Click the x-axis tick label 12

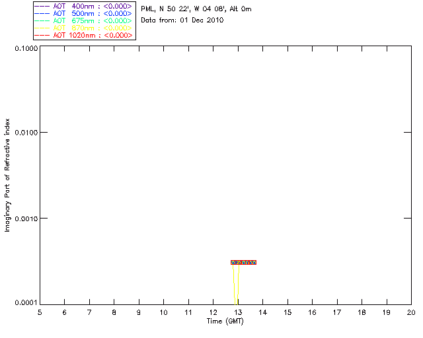coord(213,312)
